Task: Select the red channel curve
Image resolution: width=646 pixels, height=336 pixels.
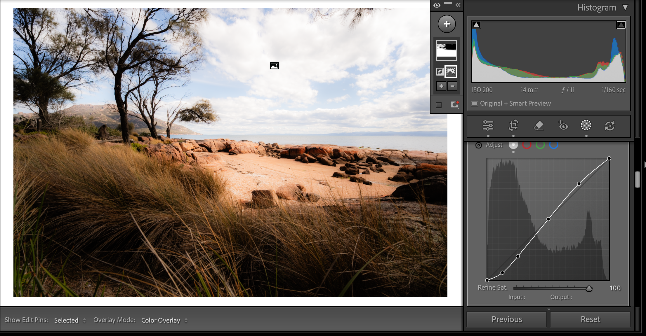Action: [x=527, y=145]
